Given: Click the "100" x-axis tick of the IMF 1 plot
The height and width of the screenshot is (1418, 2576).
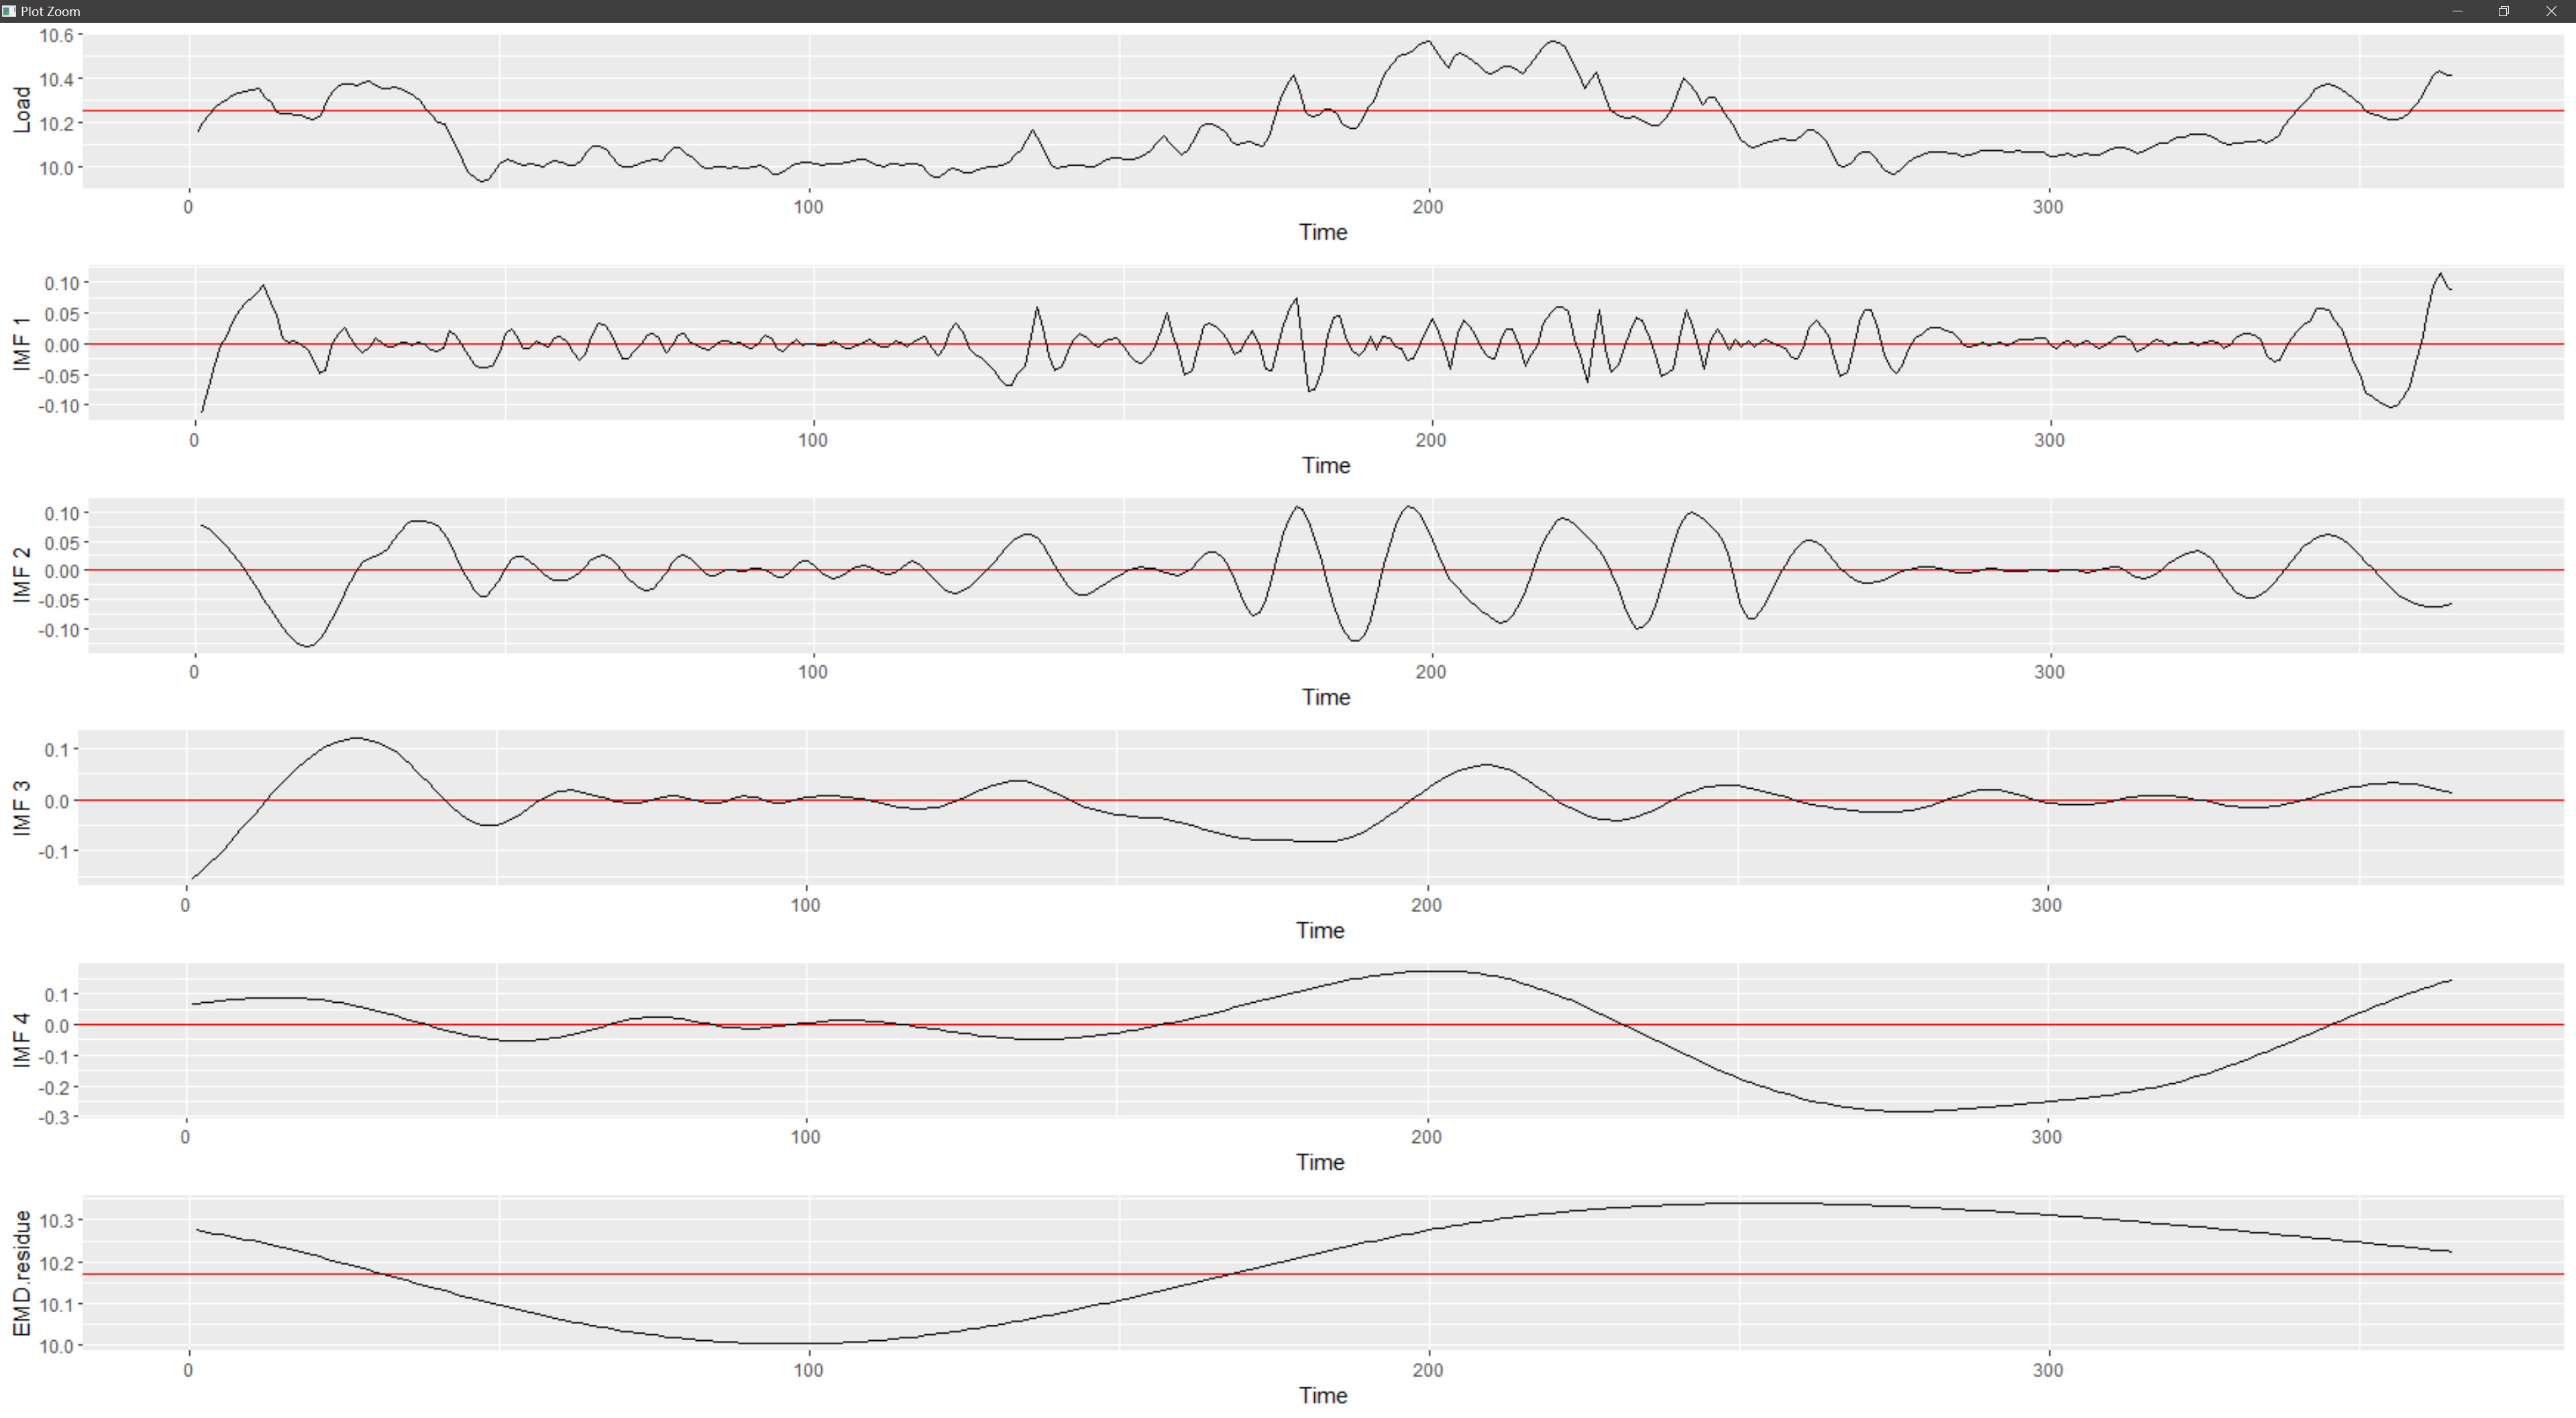Looking at the screenshot, I should pyautogui.click(x=813, y=440).
